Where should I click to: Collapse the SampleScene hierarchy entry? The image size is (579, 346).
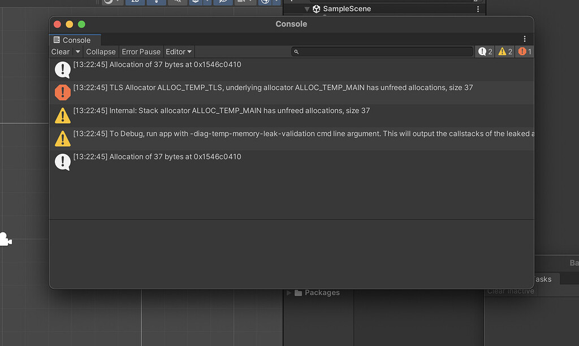pyautogui.click(x=307, y=8)
